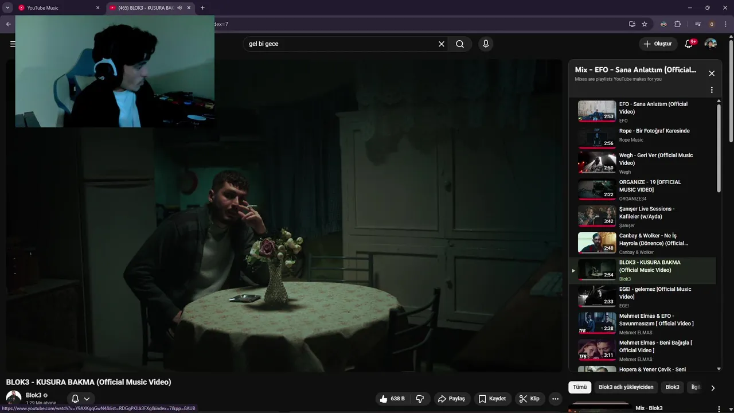
Task: Go back with the browser back arrow
Action: click(8, 24)
